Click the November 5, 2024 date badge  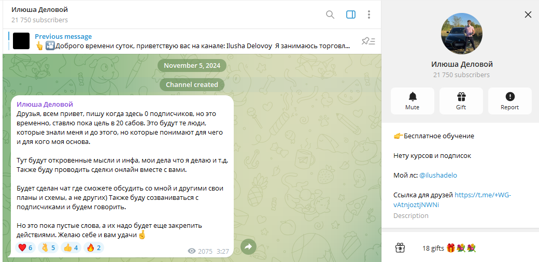(x=192, y=66)
